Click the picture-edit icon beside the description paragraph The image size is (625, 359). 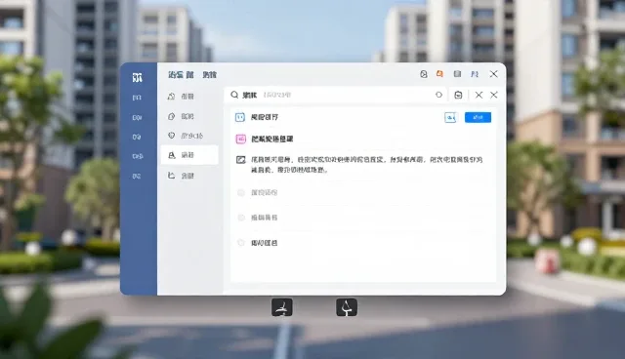241,160
